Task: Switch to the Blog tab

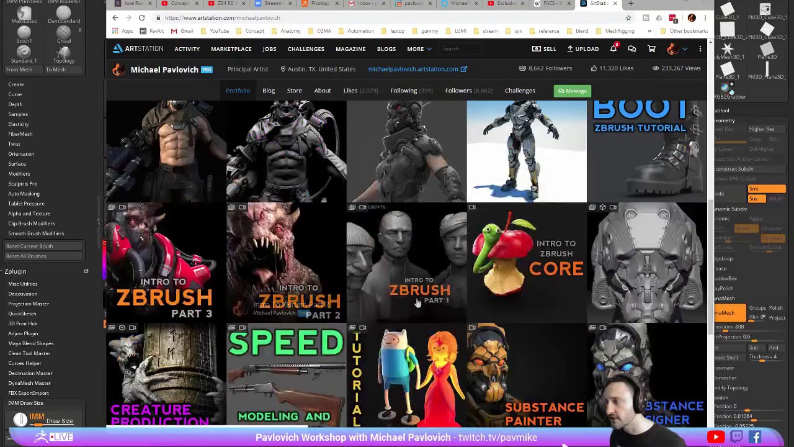Action: pos(269,91)
